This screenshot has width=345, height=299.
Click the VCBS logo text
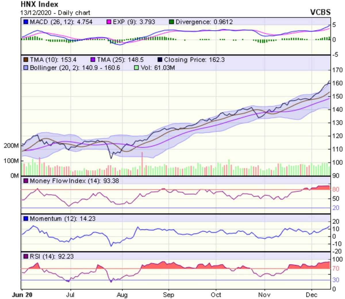[x=320, y=12]
